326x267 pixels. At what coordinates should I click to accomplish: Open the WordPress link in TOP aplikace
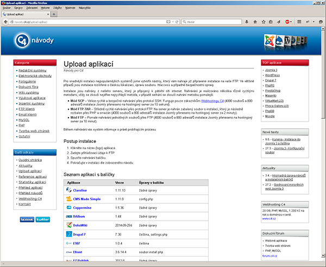(x=272, y=75)
